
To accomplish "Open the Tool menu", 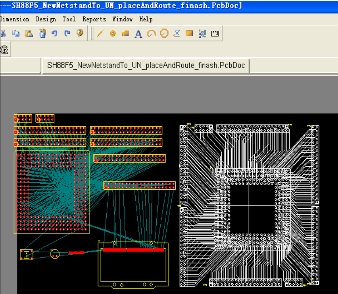I will (x=69, y=19).
